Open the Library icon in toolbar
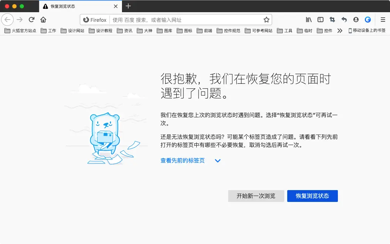390x244 pixels. [x=309, y=20]
